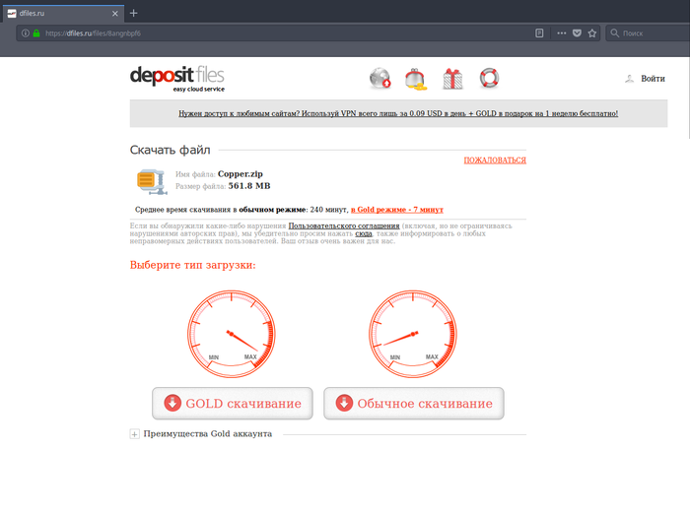
Task: Click the regular speed gauge
Action: (413, 334)
